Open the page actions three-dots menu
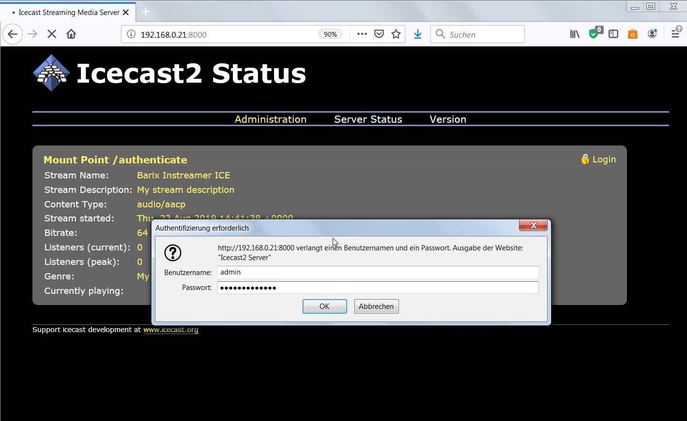The height and width of the screenshot is (421, 687). (x=362, y=34)
